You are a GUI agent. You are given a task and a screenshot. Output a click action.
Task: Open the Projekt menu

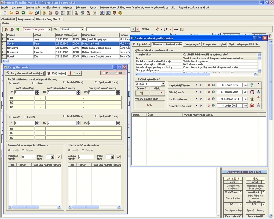click(4, 7)
